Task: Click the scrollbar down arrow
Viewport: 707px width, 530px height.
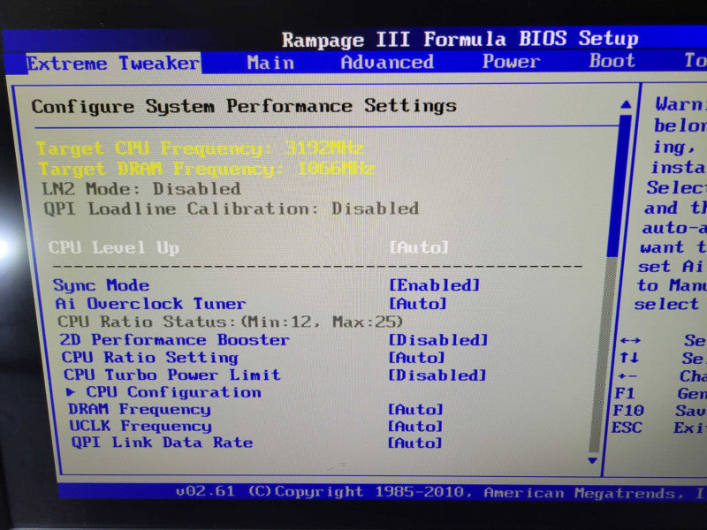Action: click(x=593, y=460)
